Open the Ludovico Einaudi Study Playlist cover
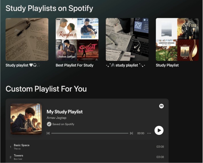The image size is (203, 163). tap(177, 40)
